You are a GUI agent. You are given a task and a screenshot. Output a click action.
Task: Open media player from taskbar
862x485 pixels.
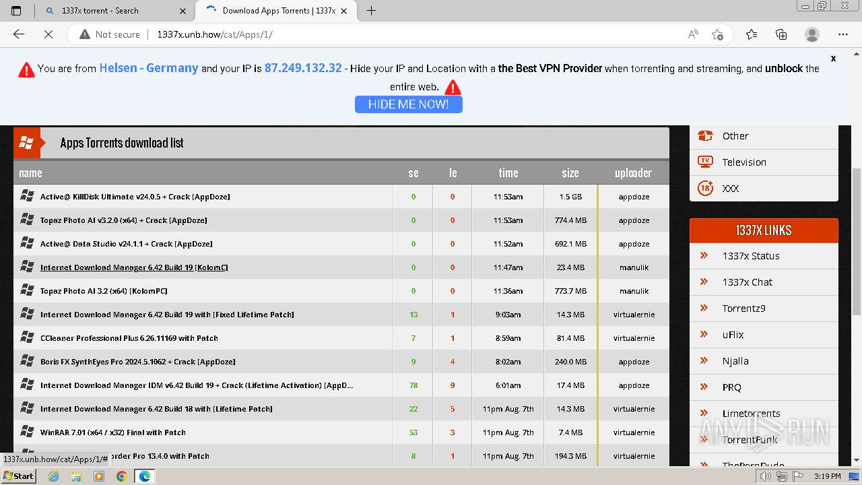(99, 476)
